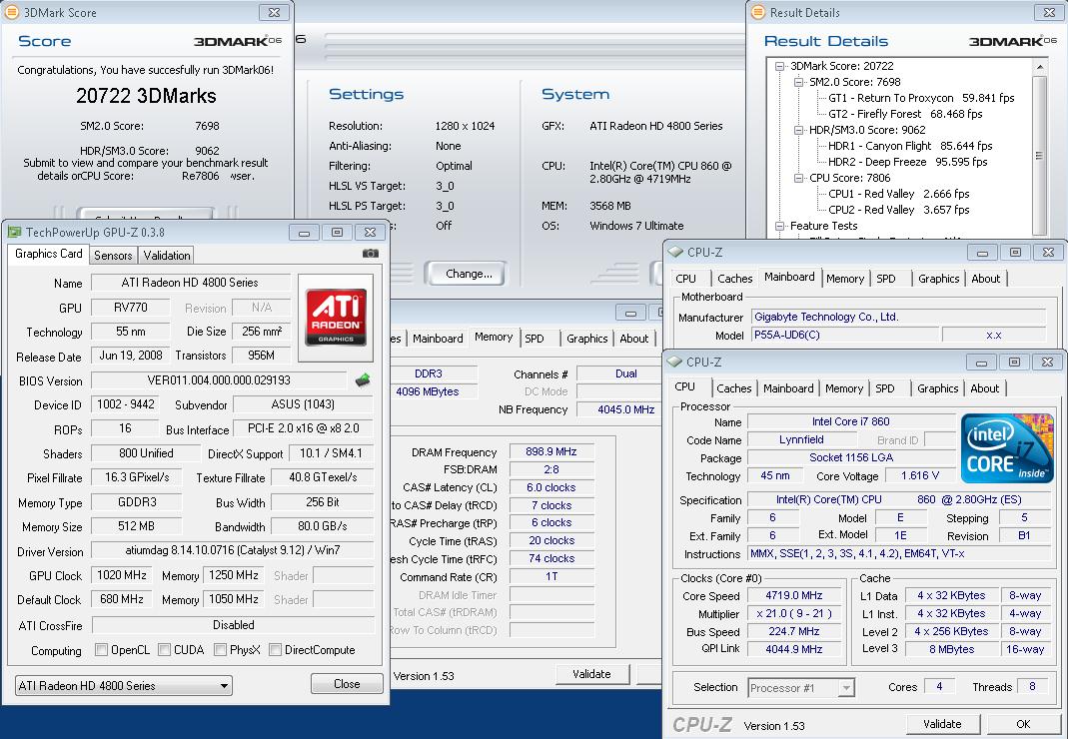Click the Result Details window icon
Screen dimensions: 1068x739
(x=757, y=12)
